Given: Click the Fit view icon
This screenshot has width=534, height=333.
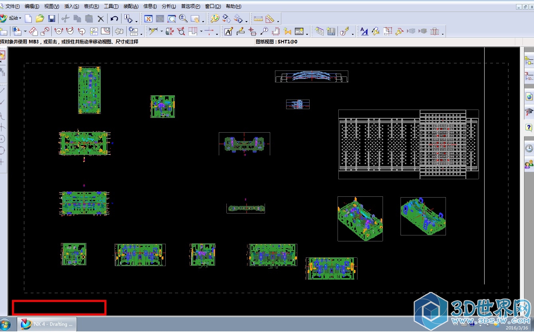Looking at the screenshot, I should [148, 18].
